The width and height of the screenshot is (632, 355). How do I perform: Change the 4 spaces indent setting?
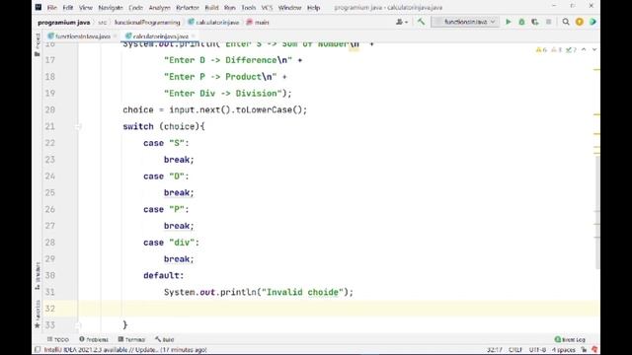pos(564,350)
